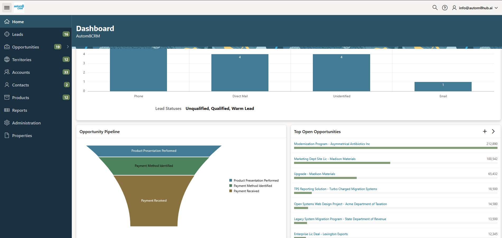Open Modernization Program - Asymmetrical Antibiotics Inc
This screenshot has width=502, height=238.
(332, 144)
